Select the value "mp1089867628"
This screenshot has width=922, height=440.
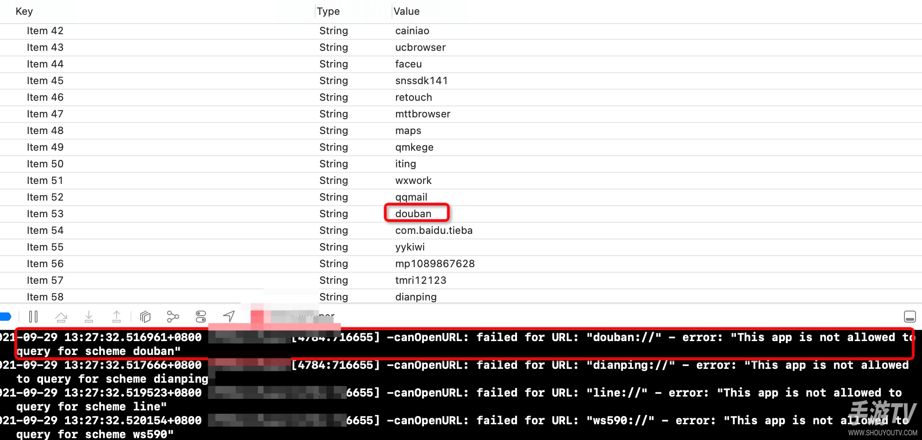435,264
